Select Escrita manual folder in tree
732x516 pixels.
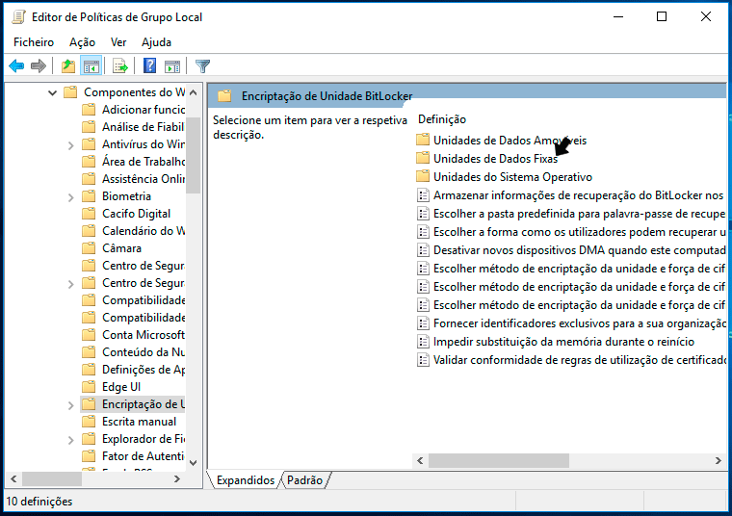pos(129,422)
